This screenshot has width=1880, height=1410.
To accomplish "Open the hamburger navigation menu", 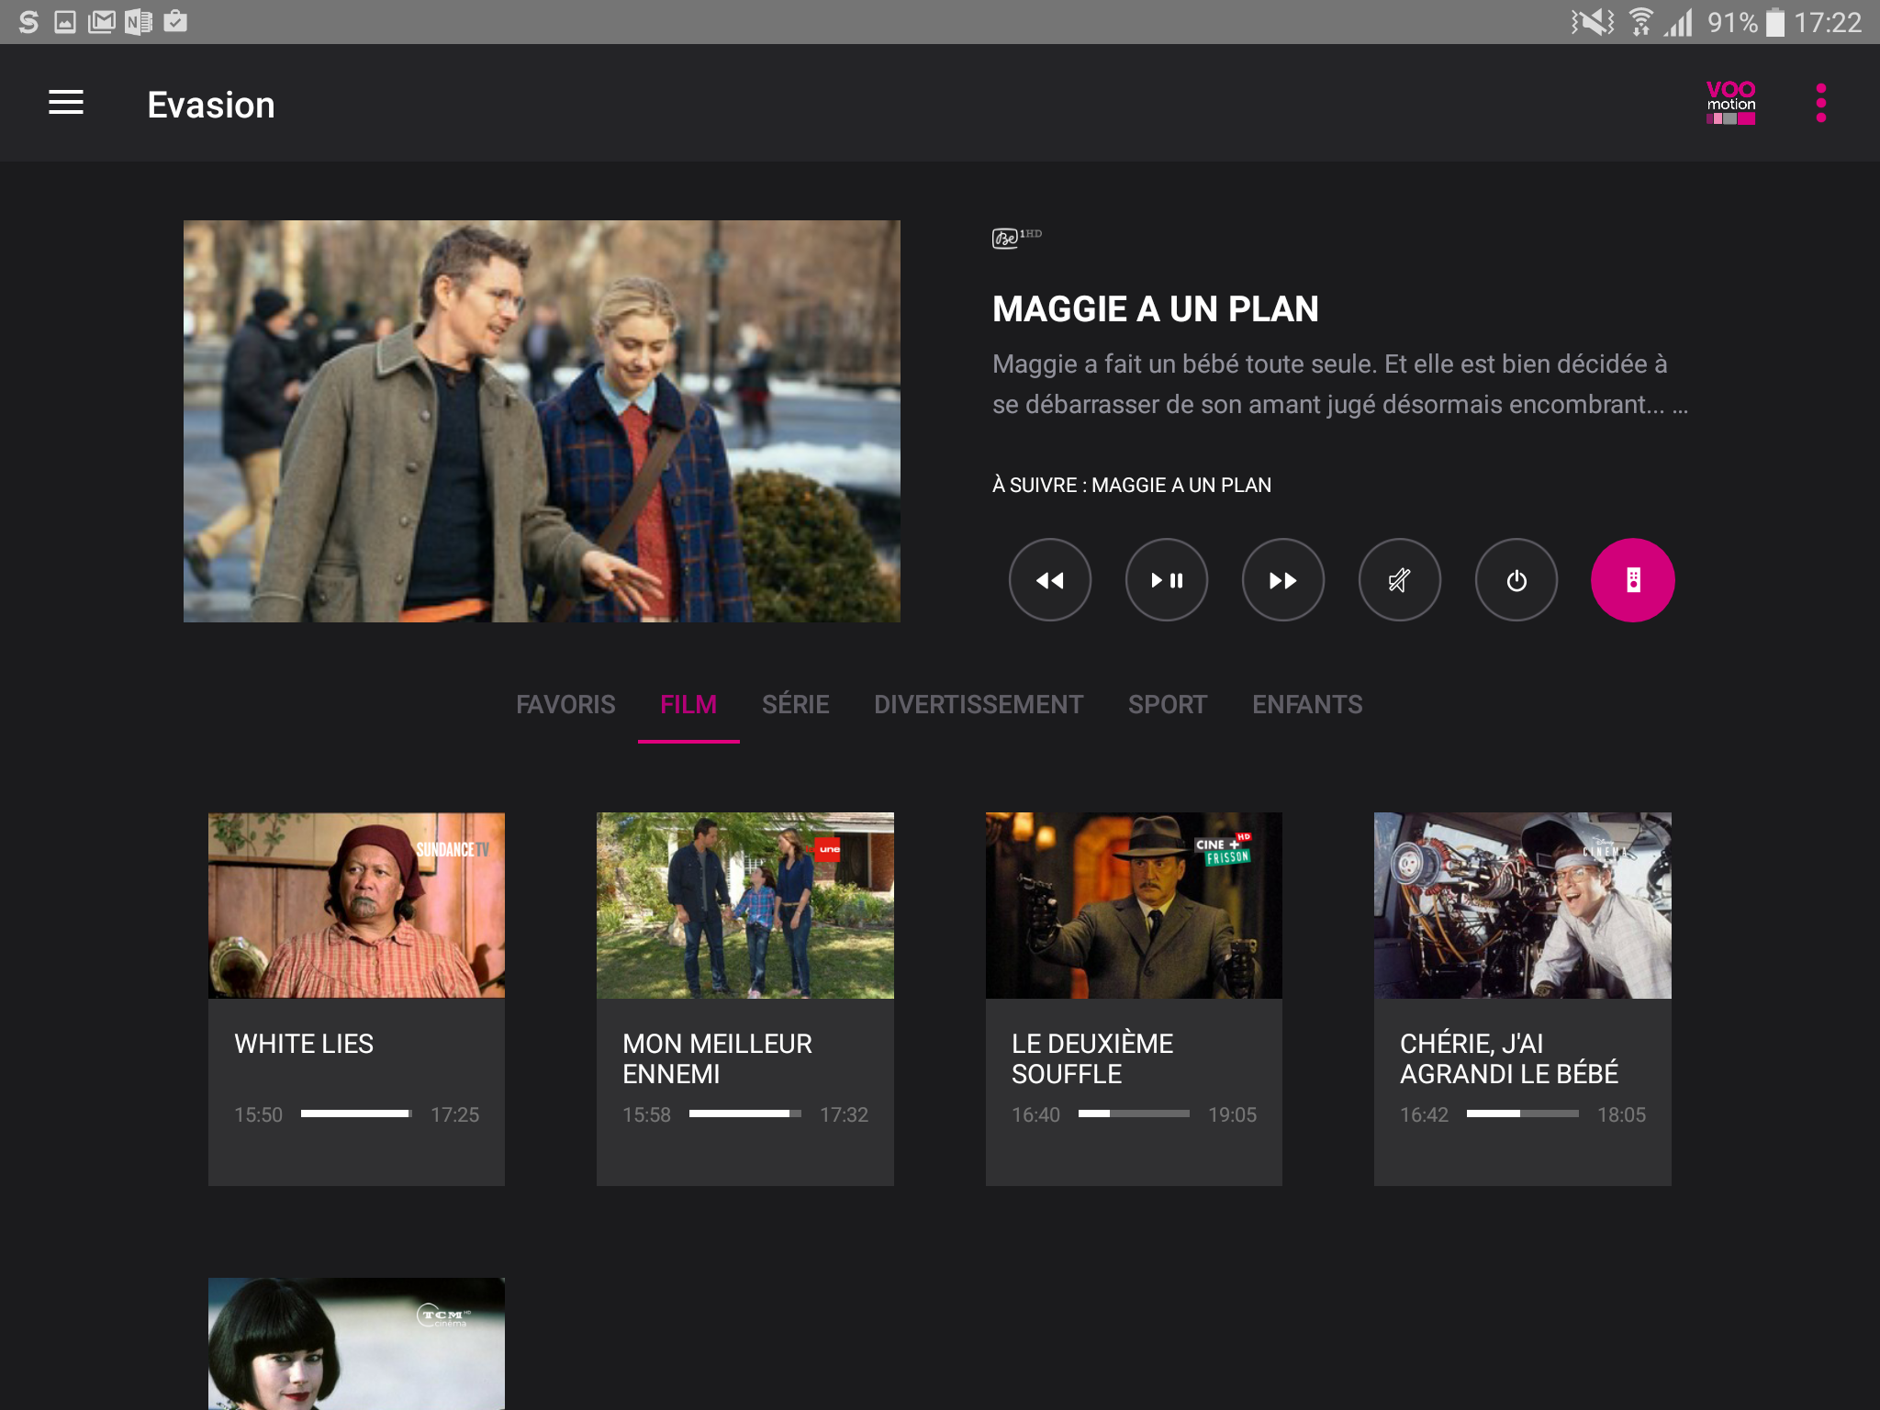I will (66, 103).
